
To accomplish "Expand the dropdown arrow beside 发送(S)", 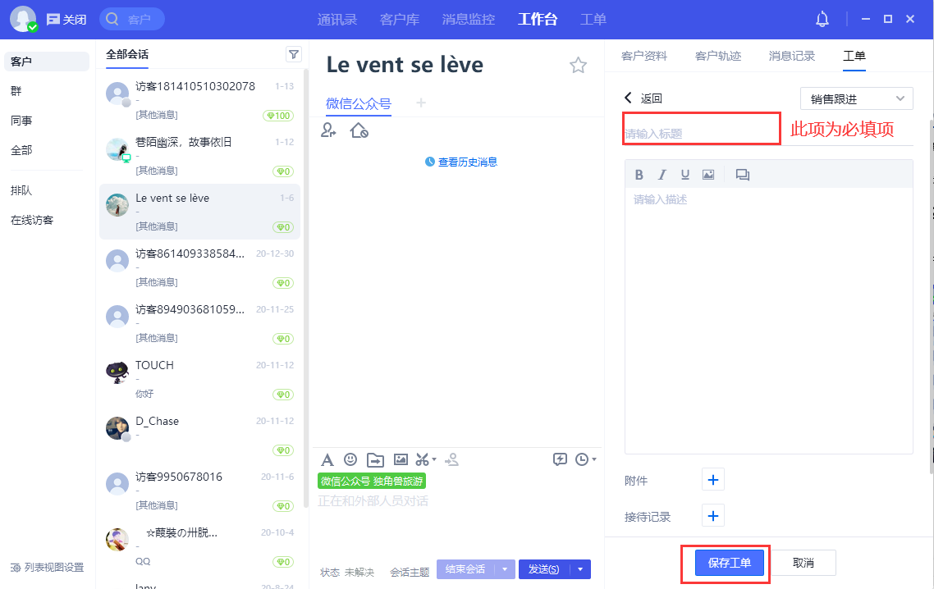I will (580, 569).
